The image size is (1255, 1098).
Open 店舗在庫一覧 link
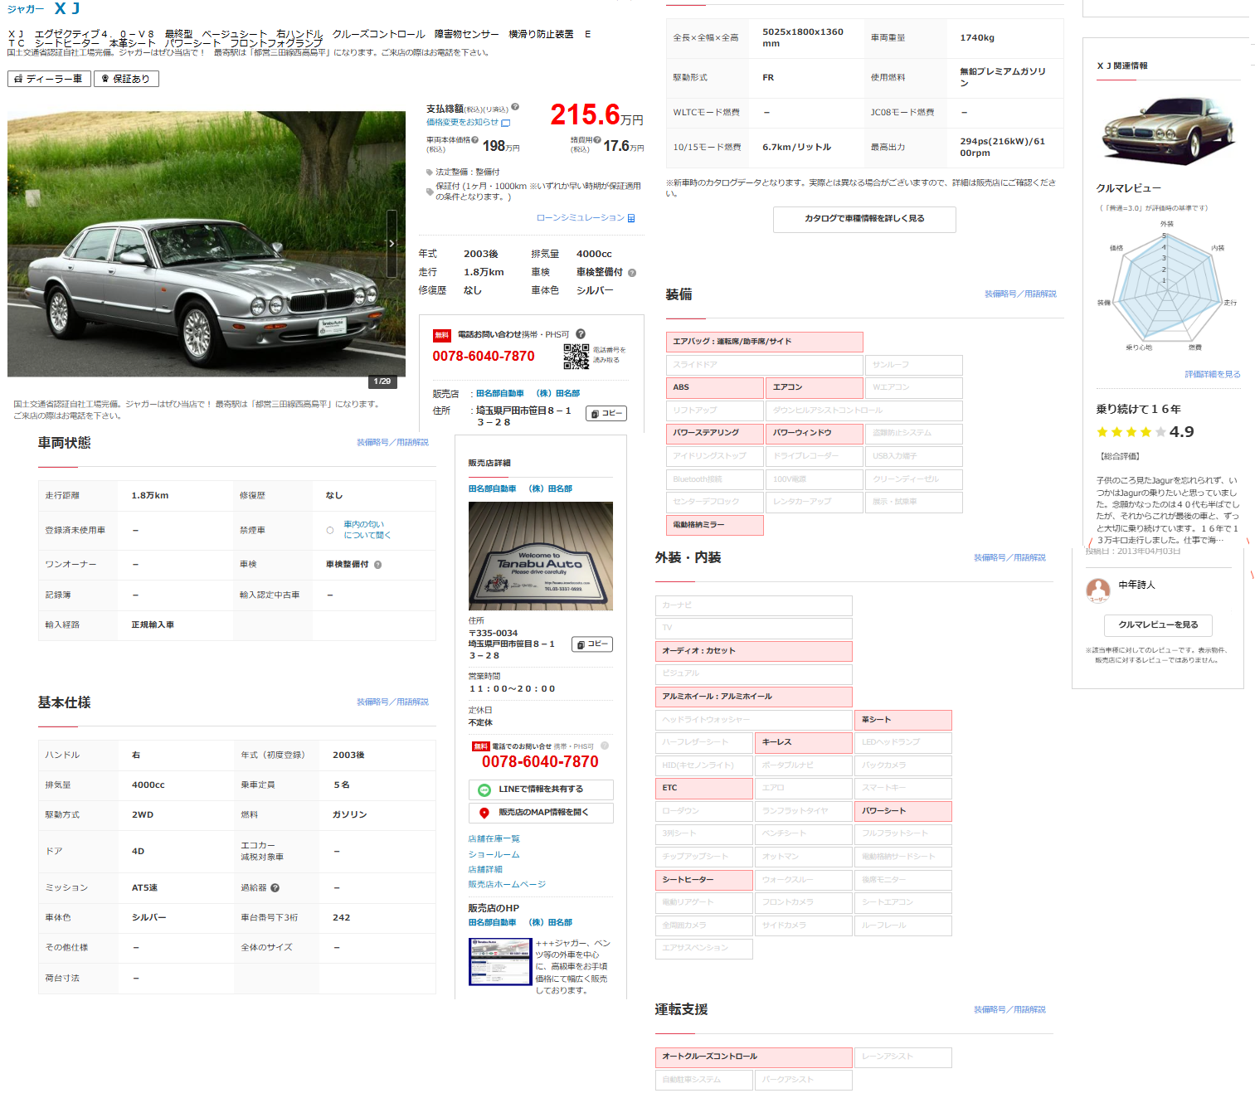tap(494, 839)
